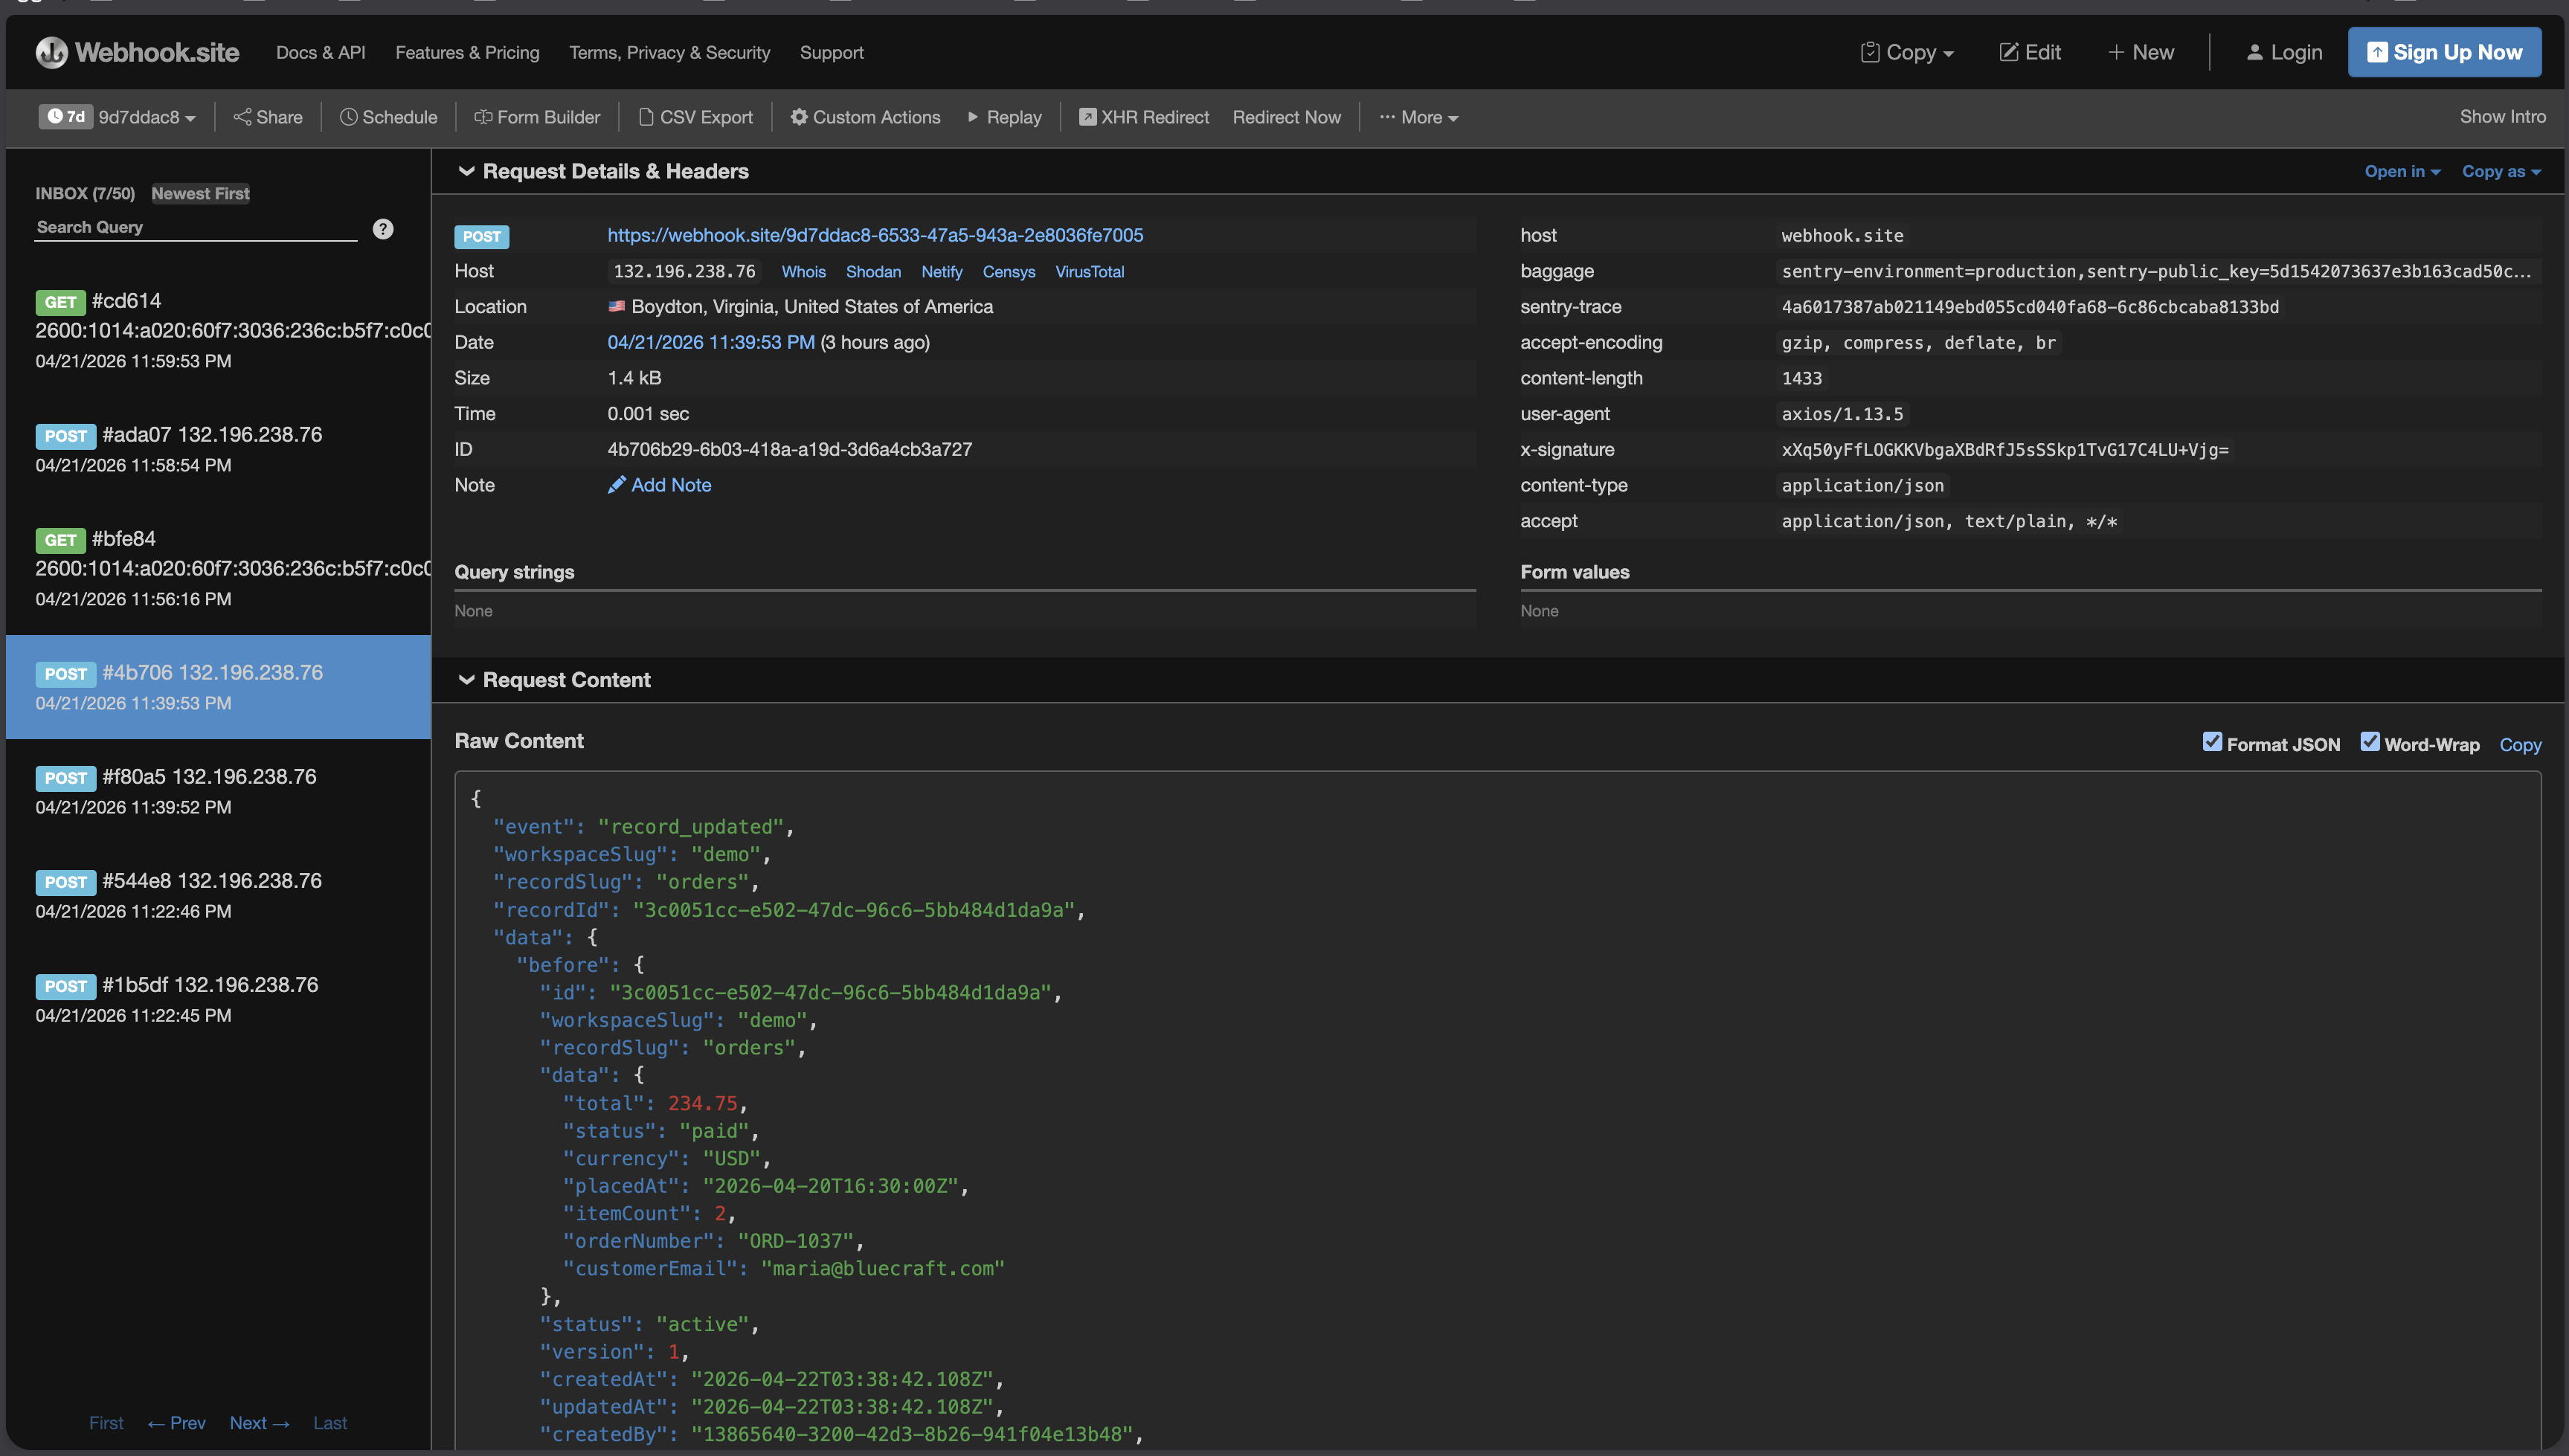Click the search query help icon
2569x1456 pixels.
click(383, 229)
